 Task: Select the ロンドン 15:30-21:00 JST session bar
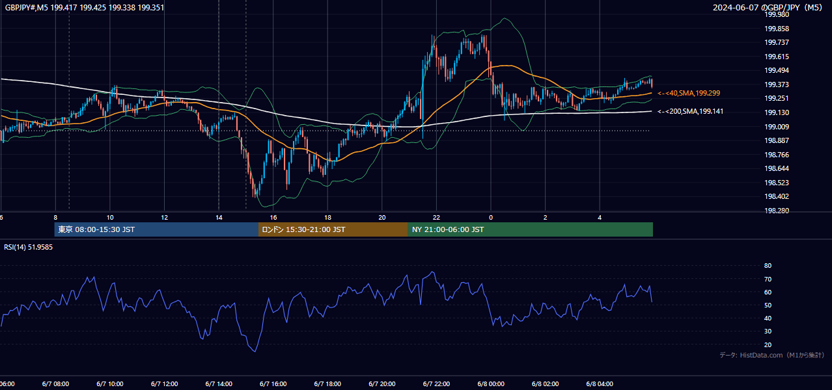tap(333, 229)
